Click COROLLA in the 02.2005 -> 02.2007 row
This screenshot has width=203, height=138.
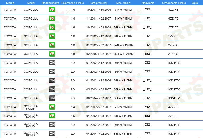pyautogui.click(x=31, y=54)
